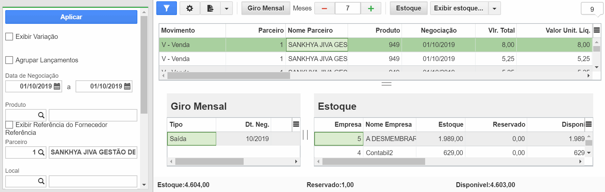Click the blue Aplicar button
This screenshot has width=605, height=192.
pos(71,17)
